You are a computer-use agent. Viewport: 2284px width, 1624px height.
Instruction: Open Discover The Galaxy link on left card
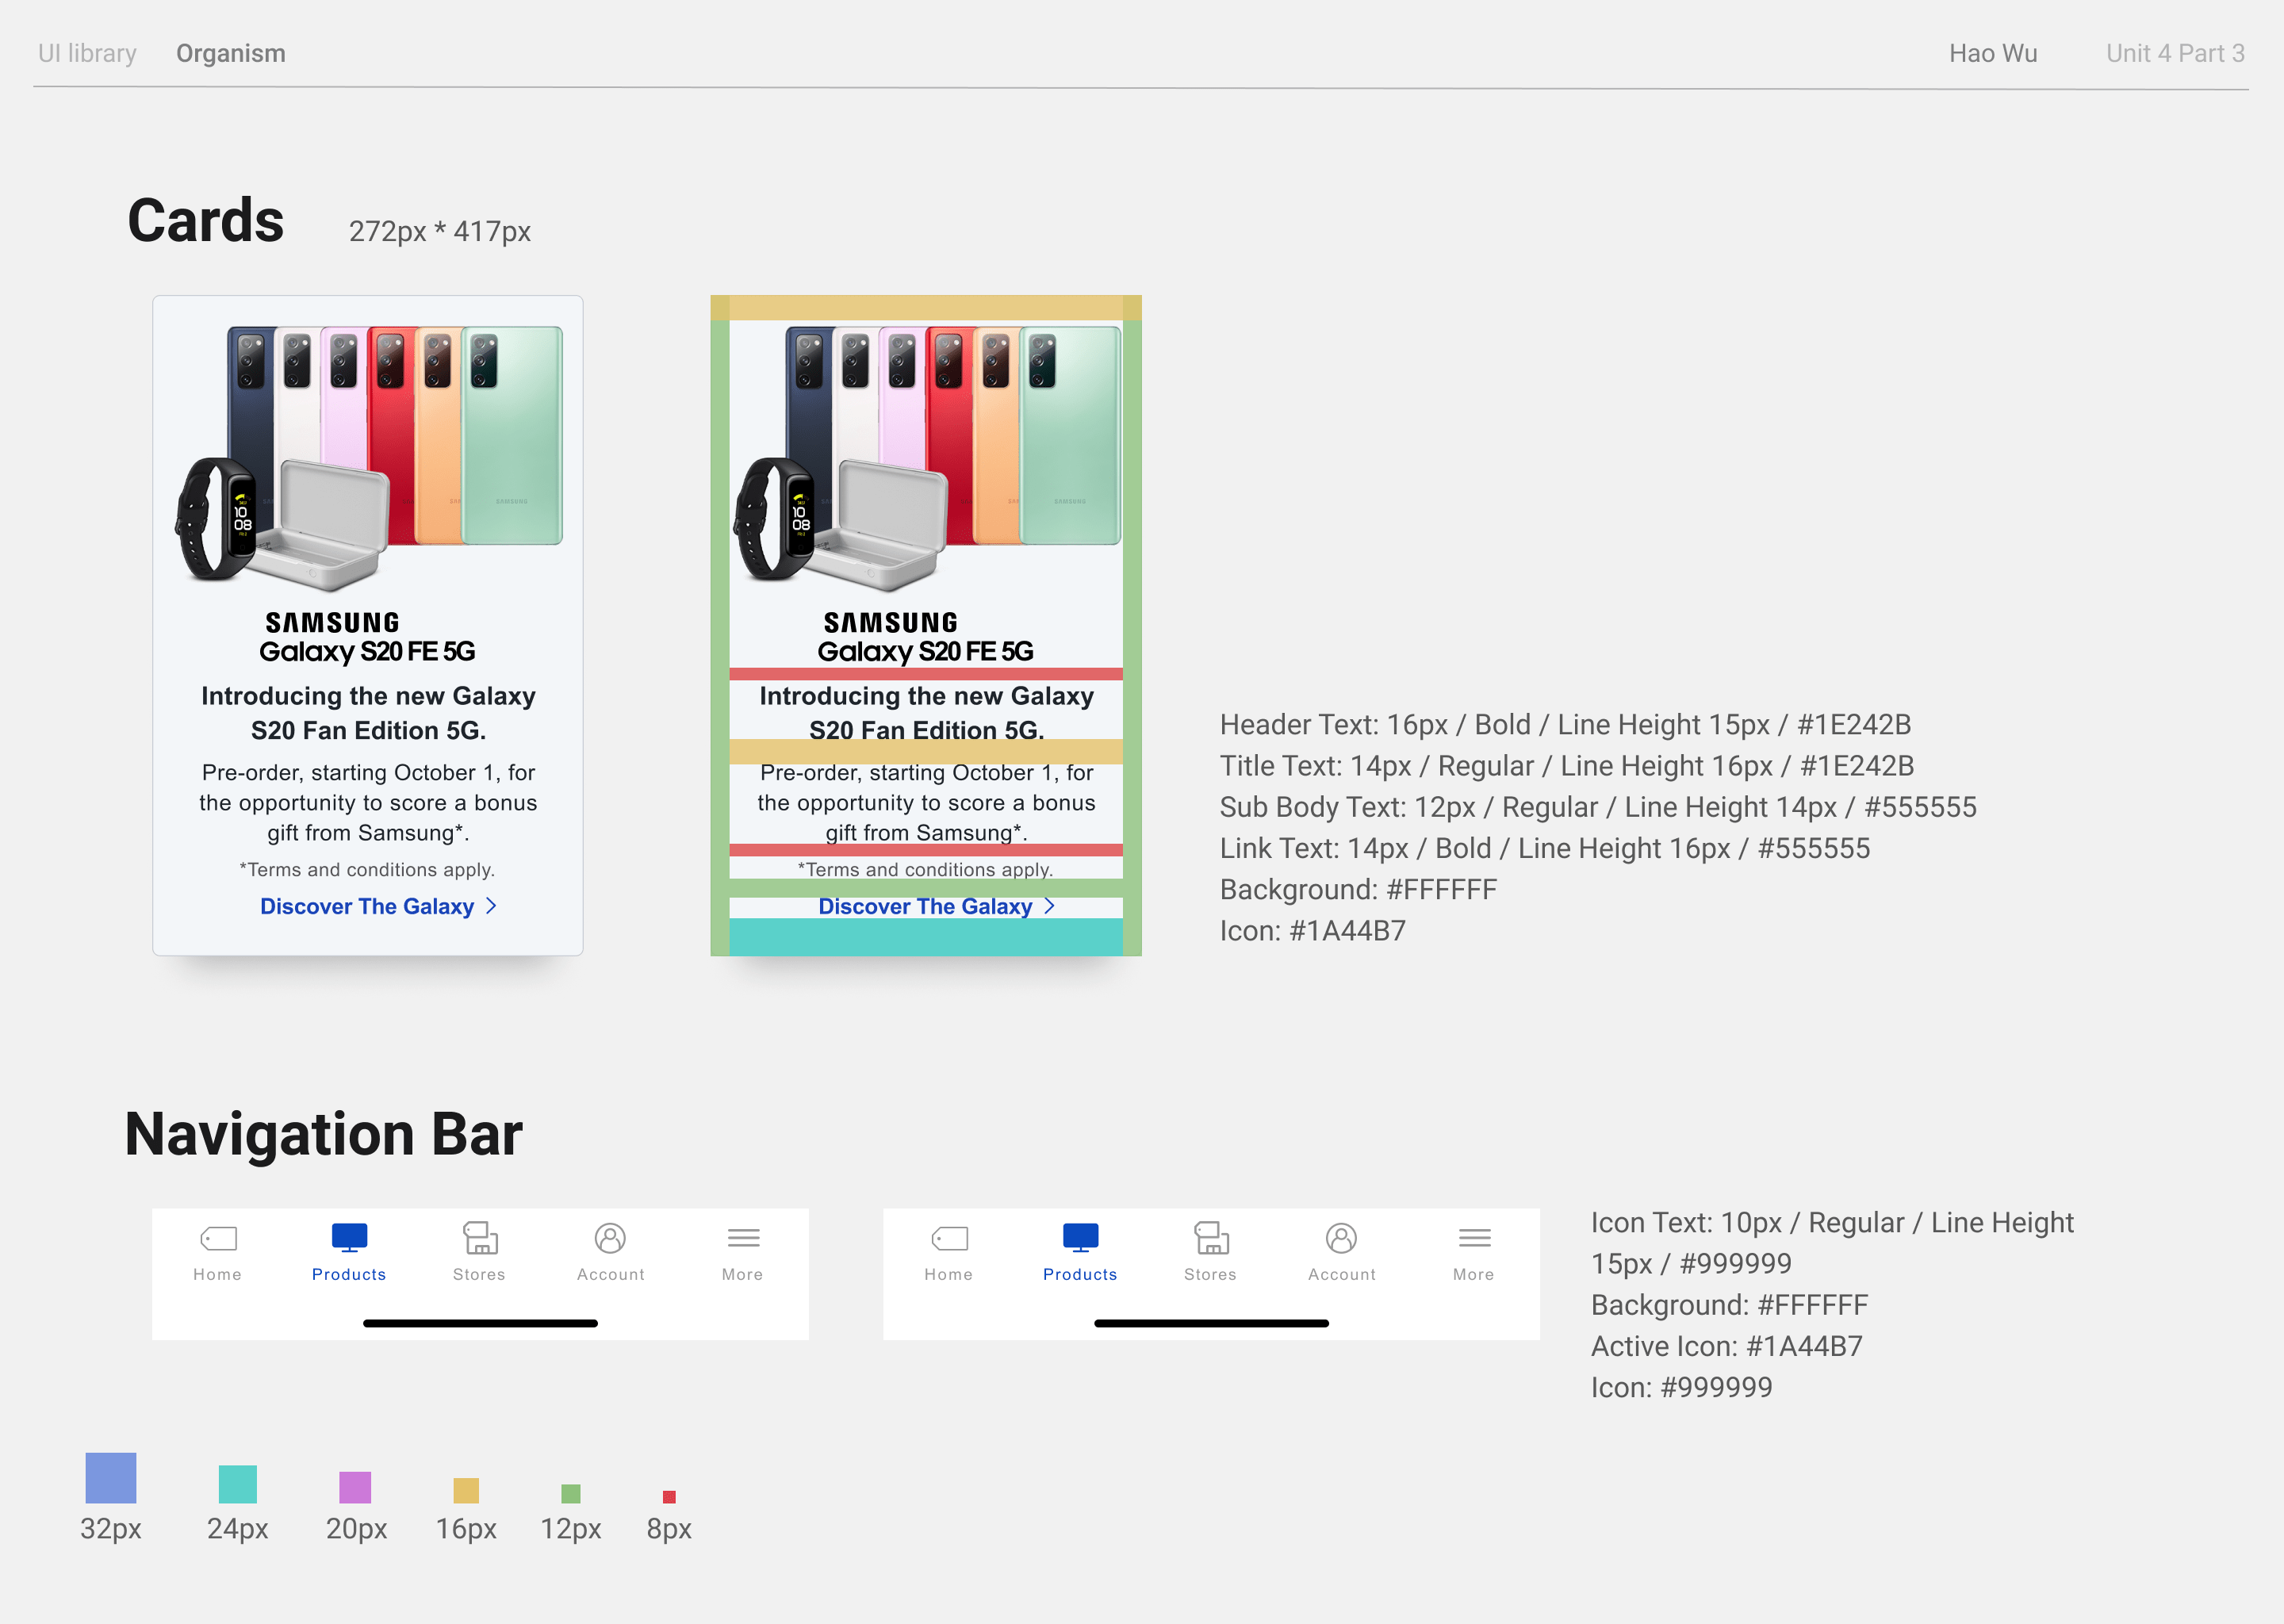pyautogui.click(x=367, y=906)
